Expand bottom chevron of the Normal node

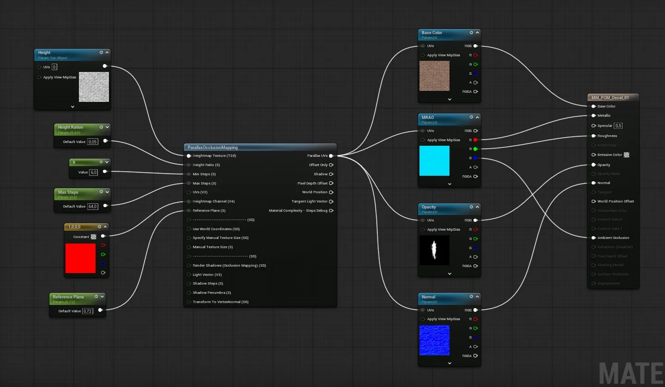(x=449, y=363)
